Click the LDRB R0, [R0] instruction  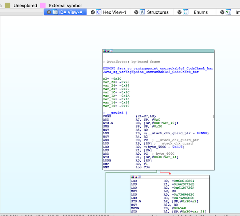(127, 161)
